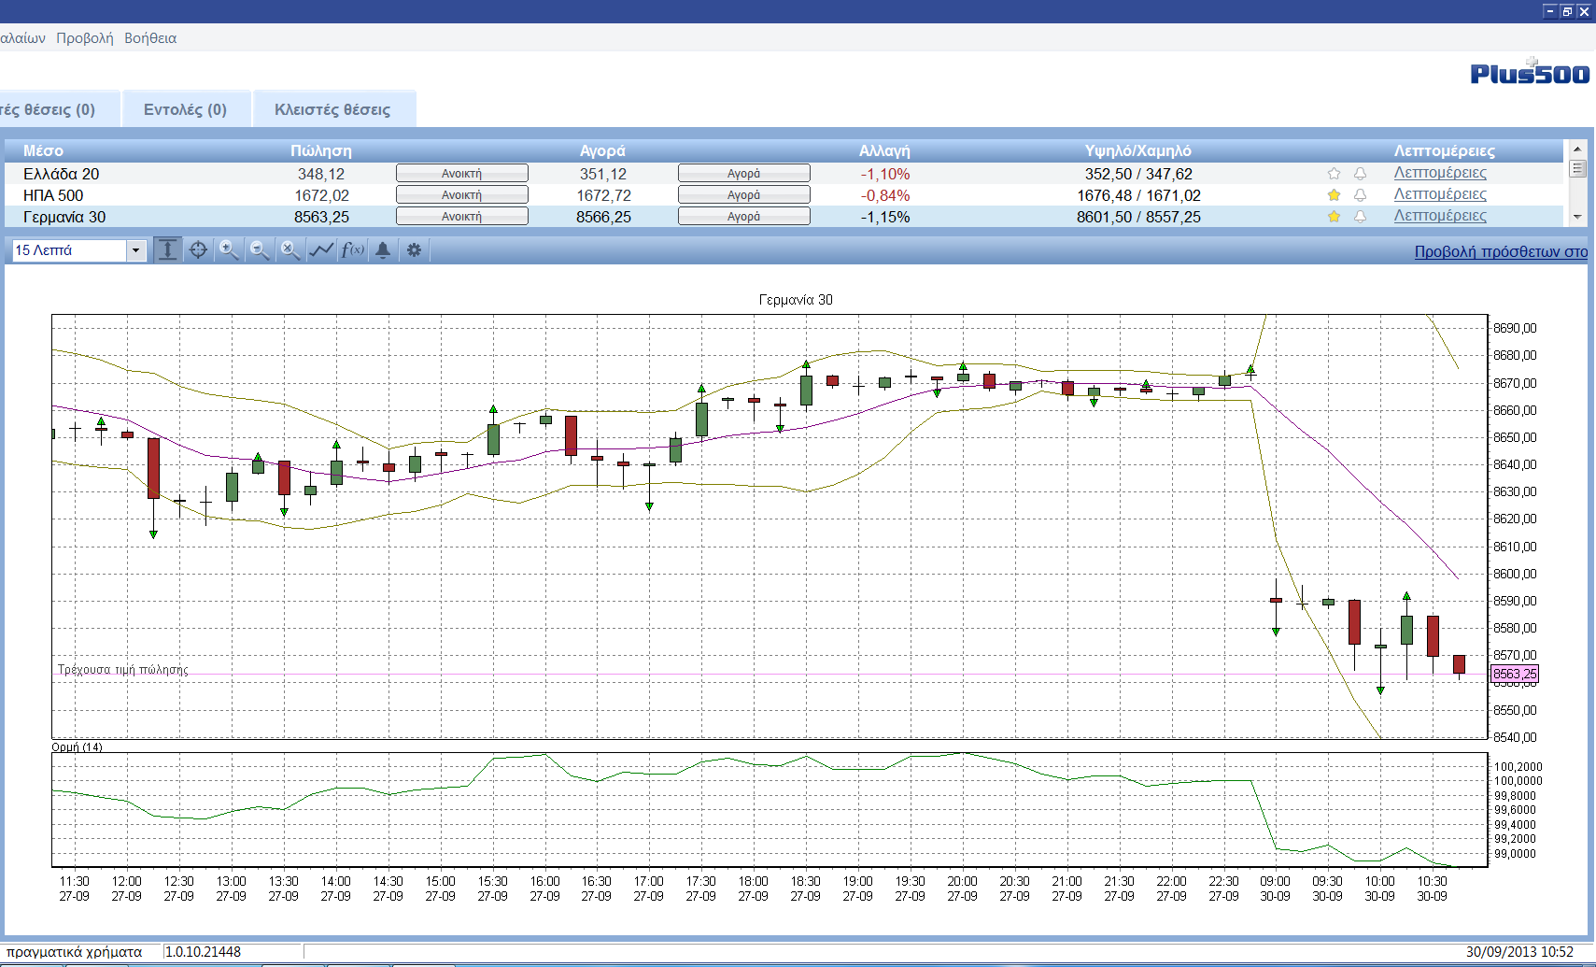The height and width of the screenshot is (967, 1596).
Task: Toggle favorite star for Ελλάδα 20
Action: [x=1334, y=174]
